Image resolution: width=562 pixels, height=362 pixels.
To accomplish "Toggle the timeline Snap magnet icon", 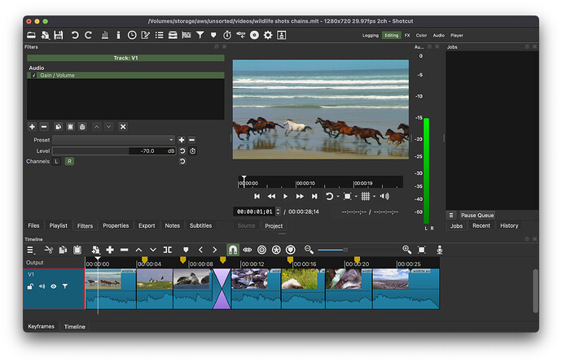I will (x=232, y=250).
